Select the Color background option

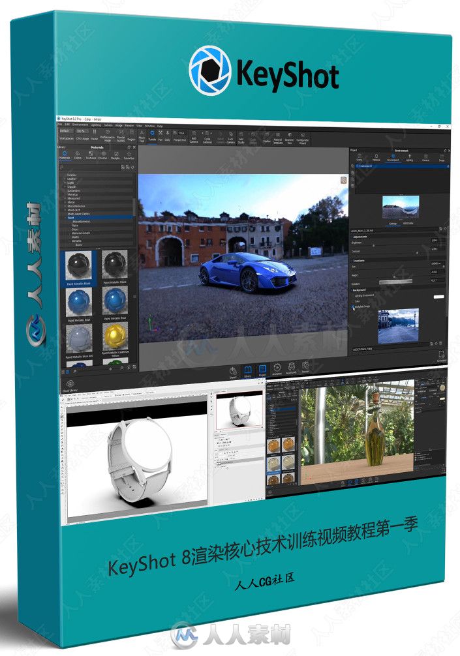[353, 301]
